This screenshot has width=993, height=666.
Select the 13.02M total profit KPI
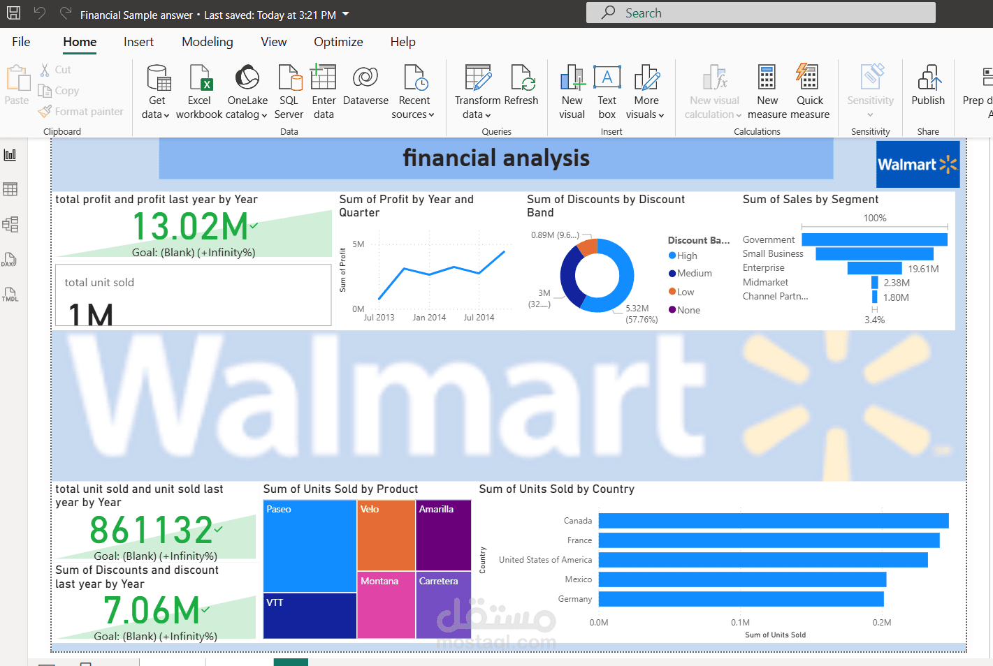[x=194, y=227]
